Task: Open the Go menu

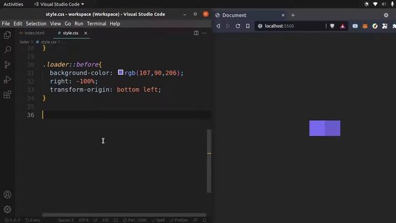Action: 67,24
